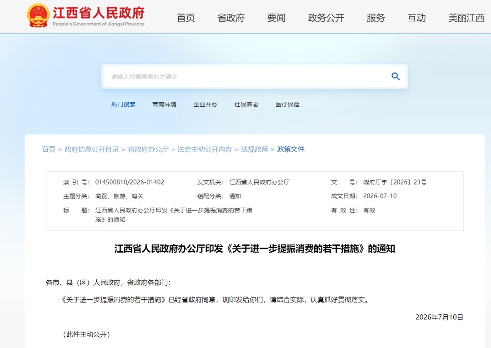This screenshot has width=491, height=348.
Task: Select document number 赣府厅字〔2026〕23号
Action: tap(395, 182)
